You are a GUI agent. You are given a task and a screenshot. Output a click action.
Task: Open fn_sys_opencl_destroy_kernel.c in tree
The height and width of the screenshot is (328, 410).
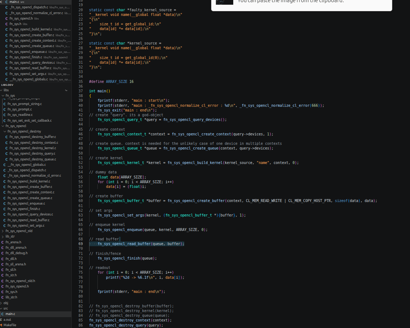[x=35, y=148]
